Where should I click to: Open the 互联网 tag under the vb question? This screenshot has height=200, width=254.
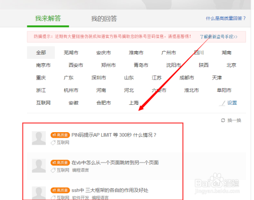click(x=63, y=170)
